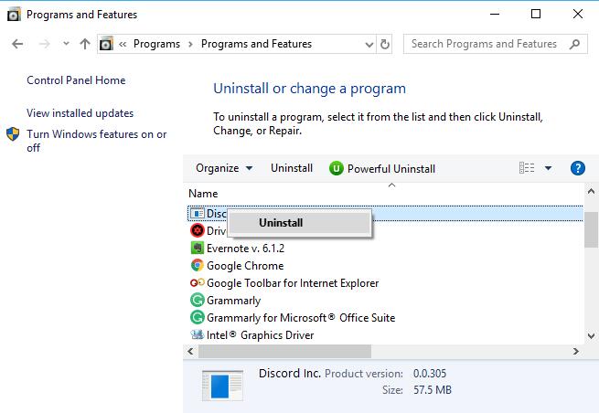Expand the view options dropdown arrow
The height and width of the screenshot is (413, 599).
point(548,168)
